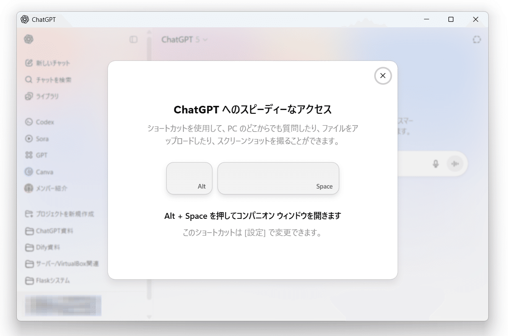Click the sidebar vertical scrollbar
Viewport: 508px width, 336px height.
(x=149, y=168)
